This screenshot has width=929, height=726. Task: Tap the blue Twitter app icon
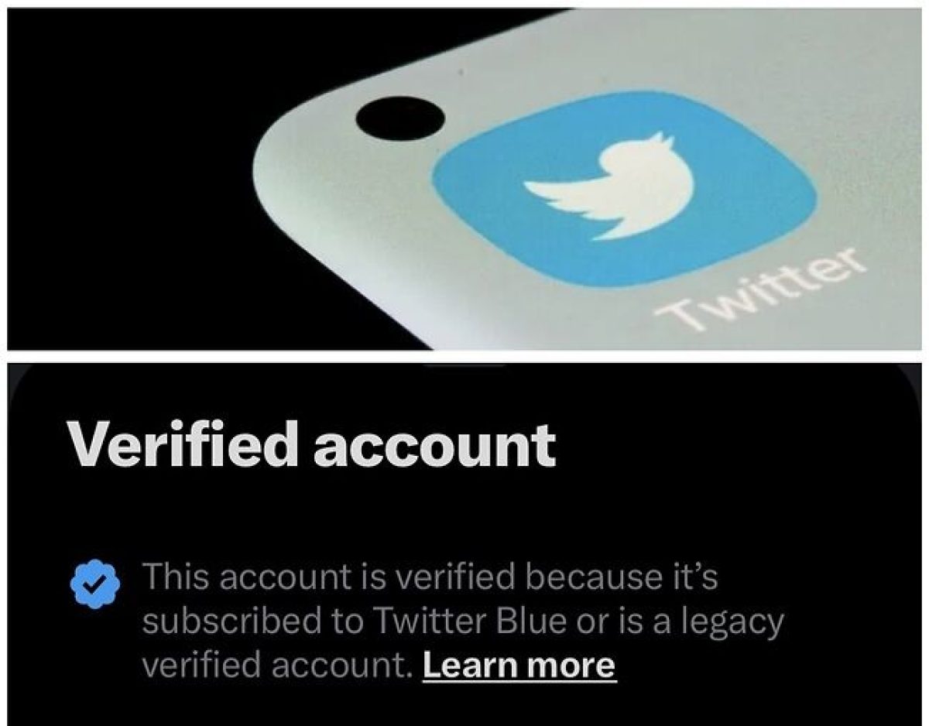[x=623, y=188]
